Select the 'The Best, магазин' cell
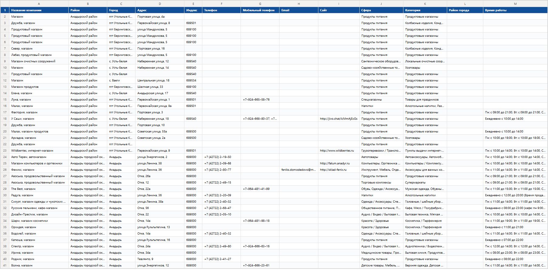Image resolution: width=548 pixels, height=274 pixels. 39,189
